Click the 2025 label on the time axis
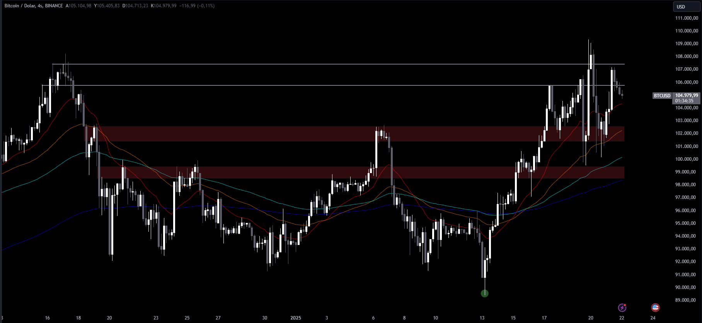This screenshot has width=702, height=323. pyautogui.click(x=296, y=318)
